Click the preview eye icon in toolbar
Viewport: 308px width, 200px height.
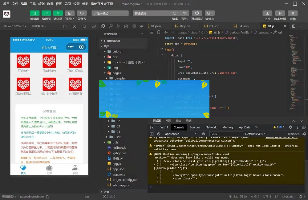[x=184, y=13]
